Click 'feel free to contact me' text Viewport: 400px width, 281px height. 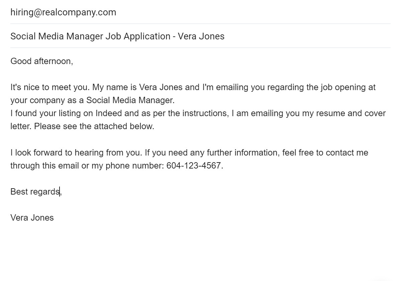point(325,153)
